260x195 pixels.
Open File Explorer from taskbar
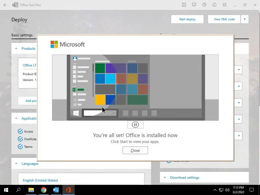coord(31,190)
